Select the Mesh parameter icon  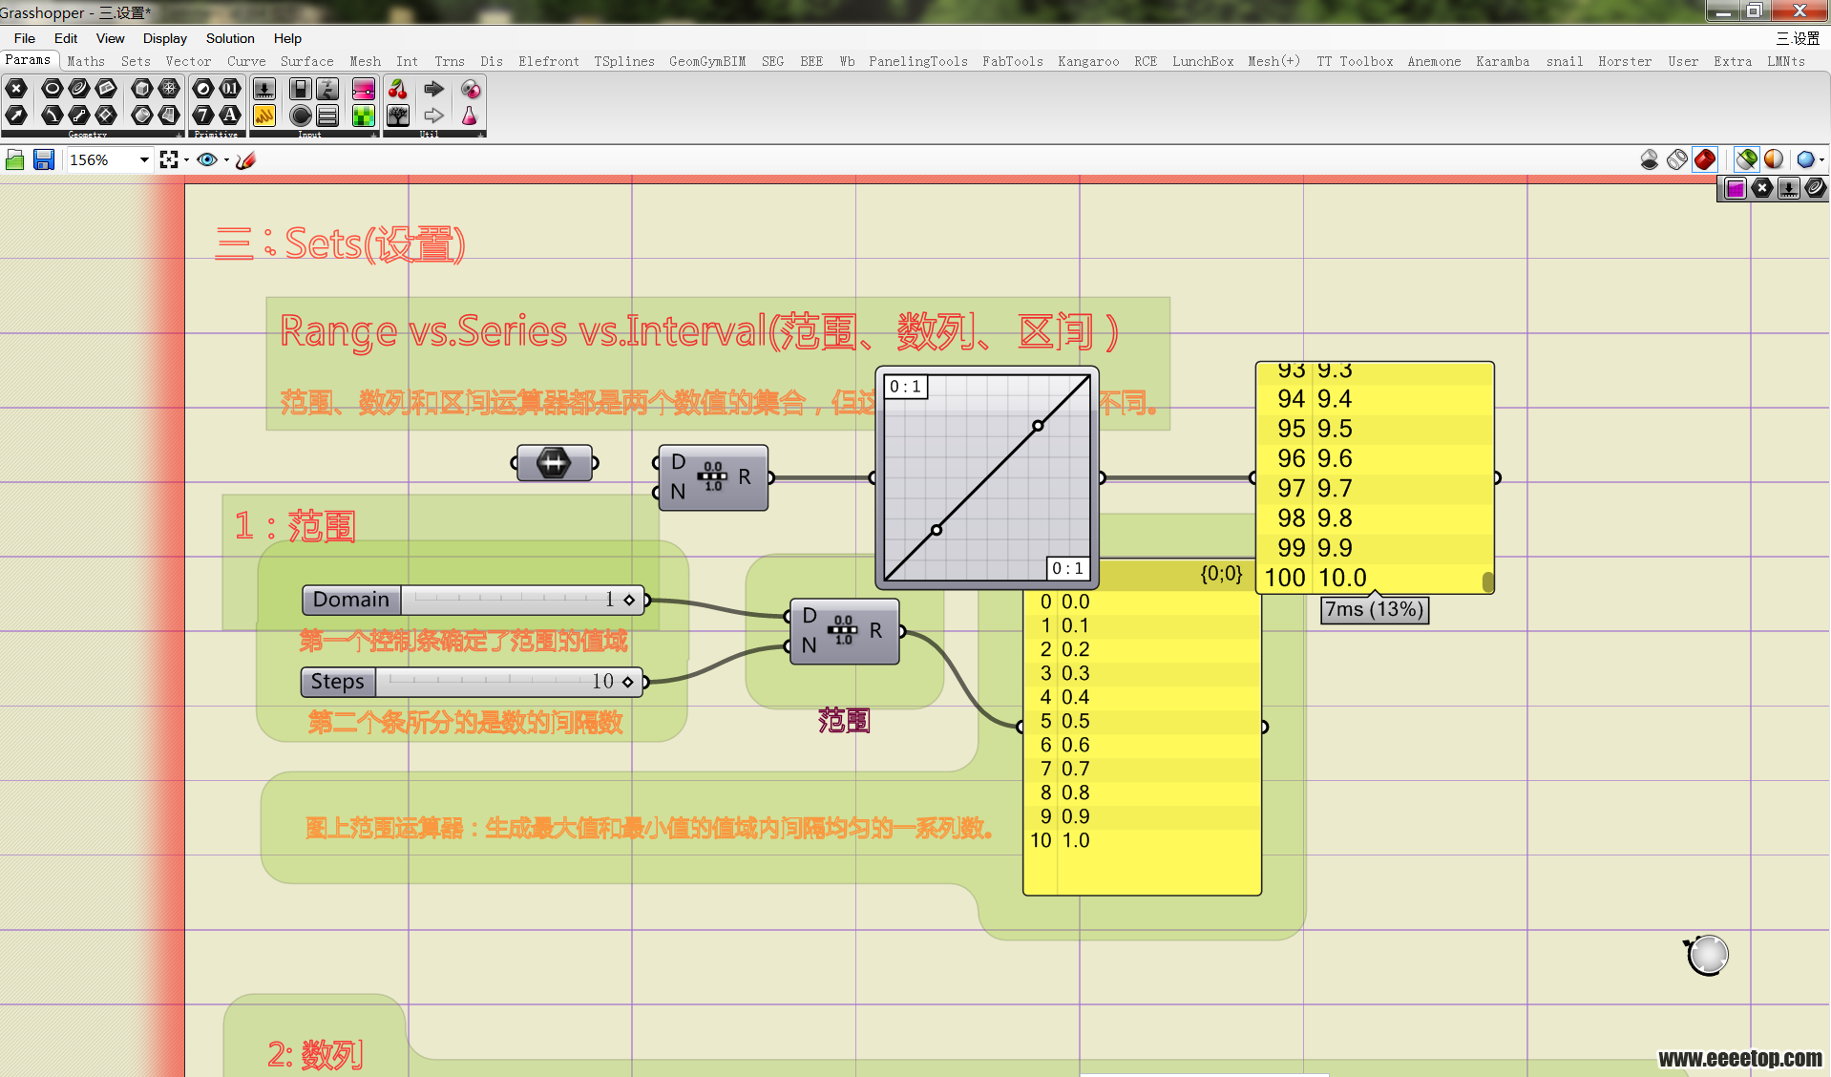coord(169,90)
